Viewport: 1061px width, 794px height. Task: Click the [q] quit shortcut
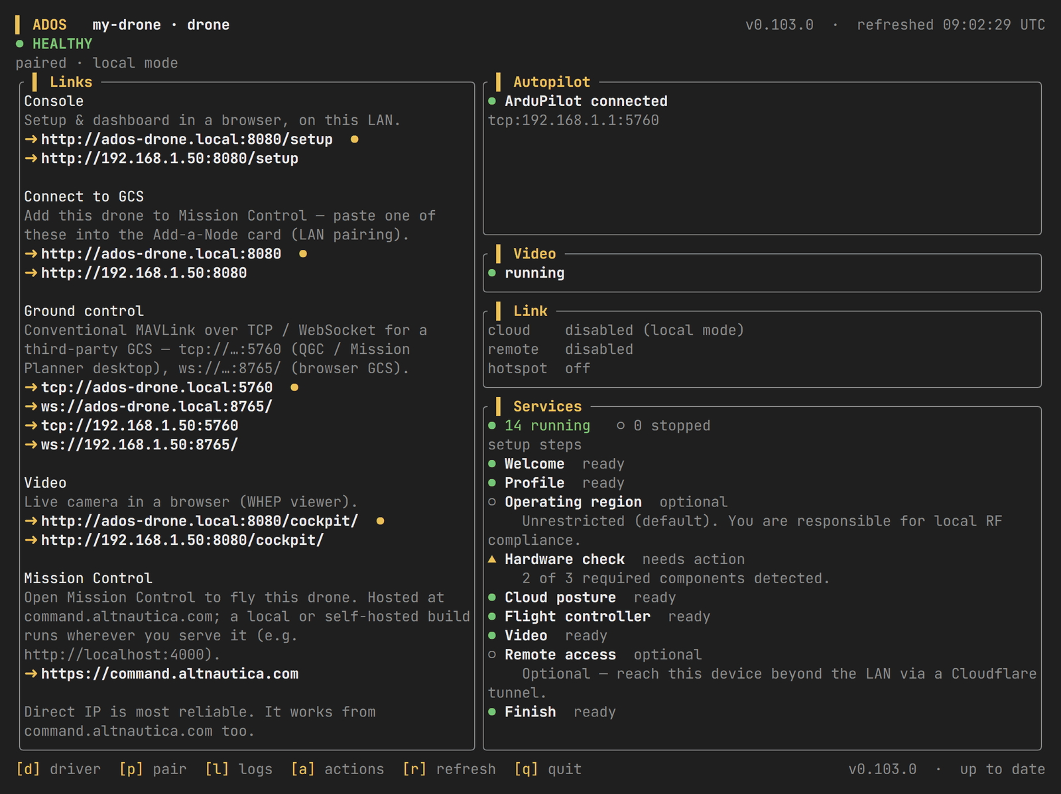click(548, 769)
